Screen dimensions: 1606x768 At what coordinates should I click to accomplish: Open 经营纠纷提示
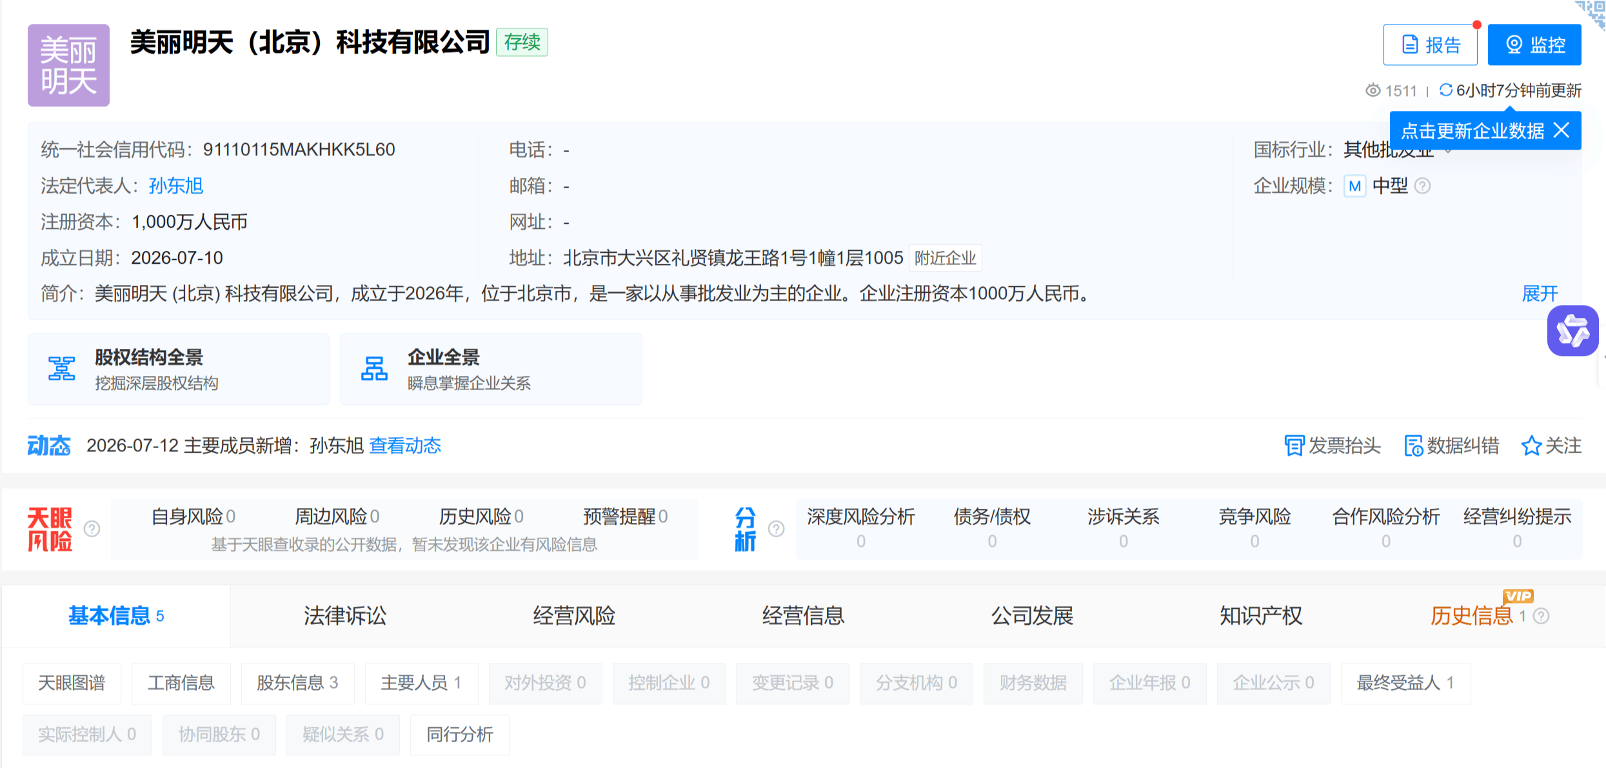coord(1517,528)
